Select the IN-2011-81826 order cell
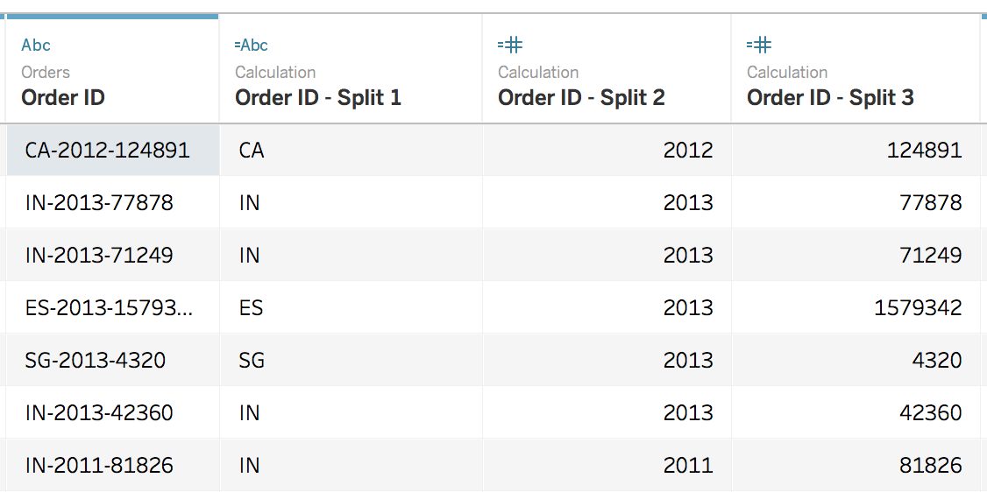 coord(99,466)
